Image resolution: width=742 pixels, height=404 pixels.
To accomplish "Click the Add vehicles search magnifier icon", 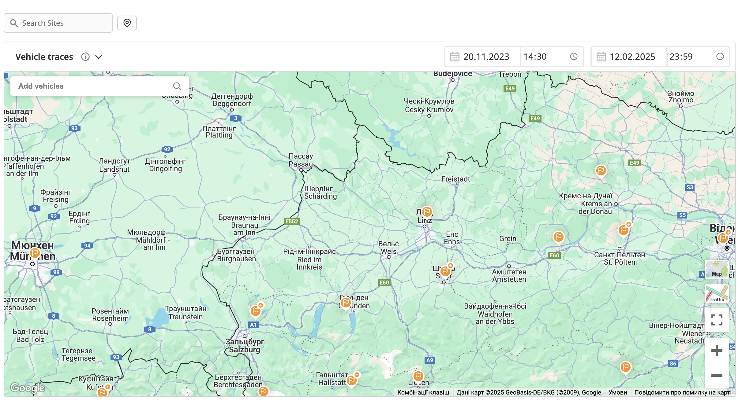I will pos(177,86).
